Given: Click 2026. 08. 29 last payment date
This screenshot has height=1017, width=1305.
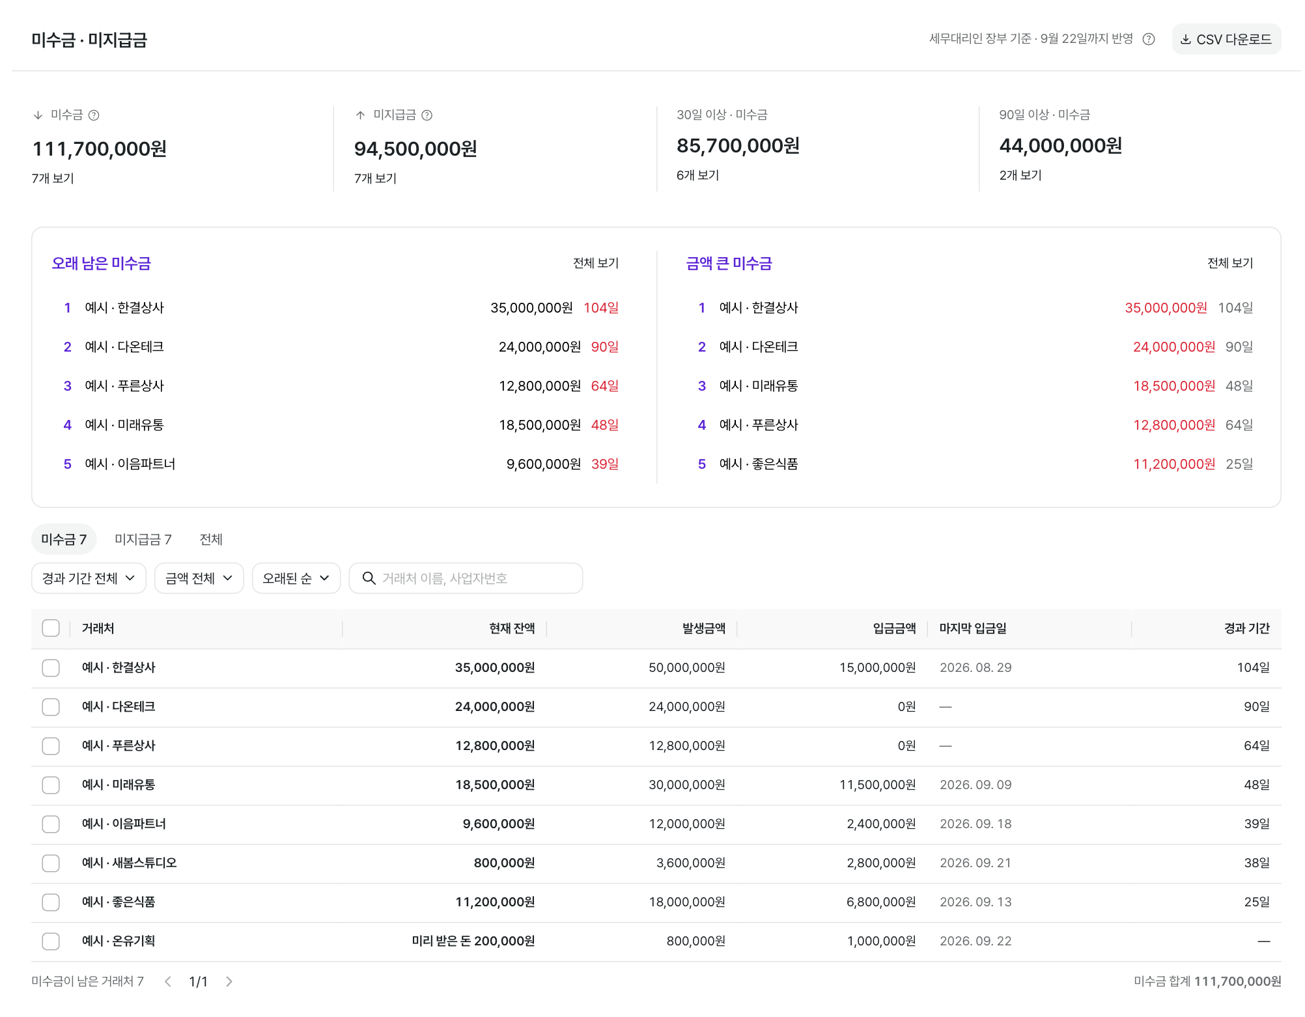Looking at the screenshot, I should point(975,667).
